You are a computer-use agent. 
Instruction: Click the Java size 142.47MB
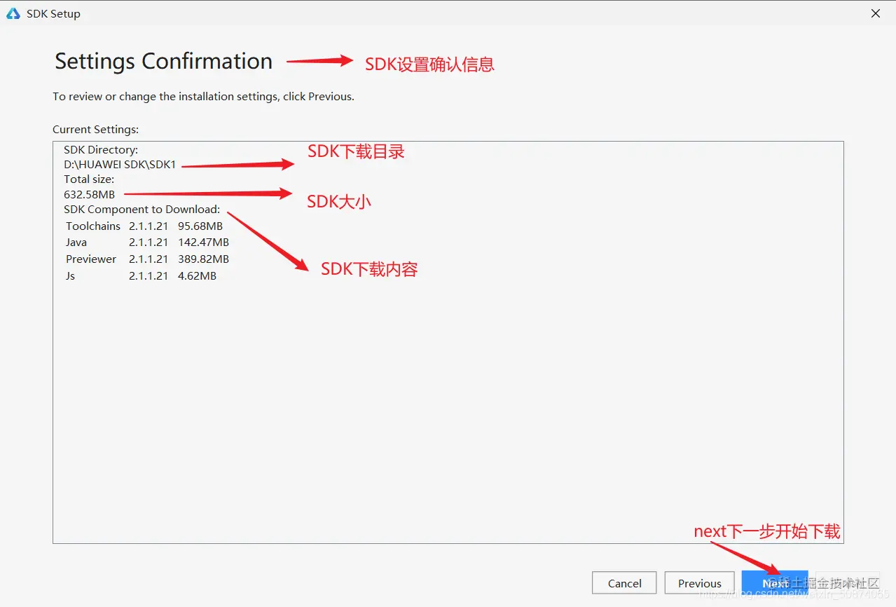click(x=203, y=243)
